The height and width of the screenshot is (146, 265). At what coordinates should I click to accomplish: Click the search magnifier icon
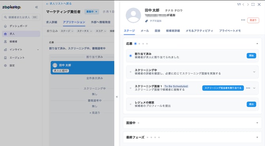pyautogui.click(x=6, y=17)
